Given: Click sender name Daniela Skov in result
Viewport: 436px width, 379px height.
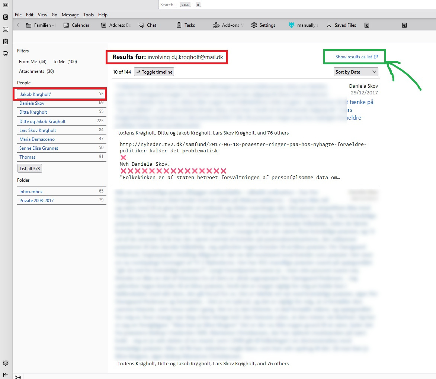Looking at the screenshot, I should coord(363,86).
